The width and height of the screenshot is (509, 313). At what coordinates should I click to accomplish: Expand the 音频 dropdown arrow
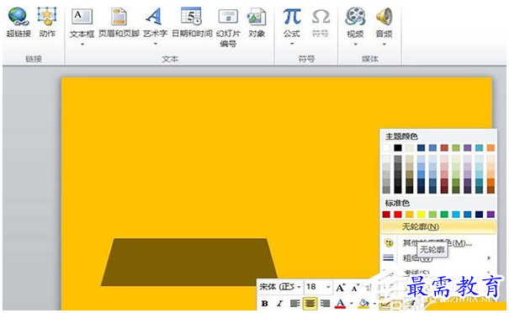[384, 44]
